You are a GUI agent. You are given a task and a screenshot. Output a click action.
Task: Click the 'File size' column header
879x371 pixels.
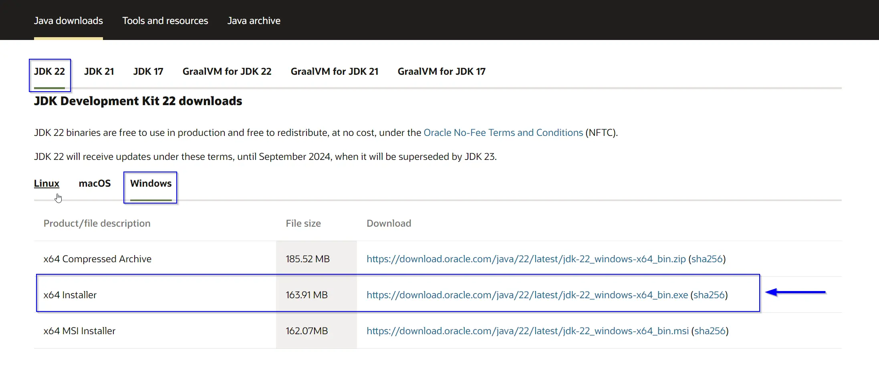[x=303, y=223]
